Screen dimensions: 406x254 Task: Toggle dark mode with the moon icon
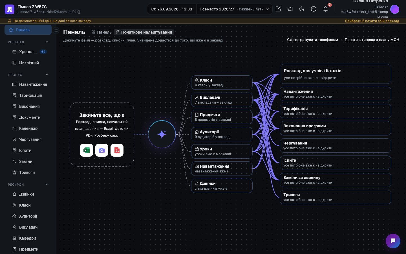[302, 9]
